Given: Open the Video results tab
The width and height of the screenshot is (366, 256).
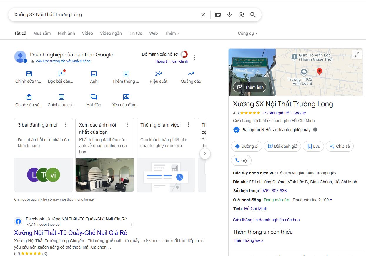Looking at the screenshot, I should (87, 33).
